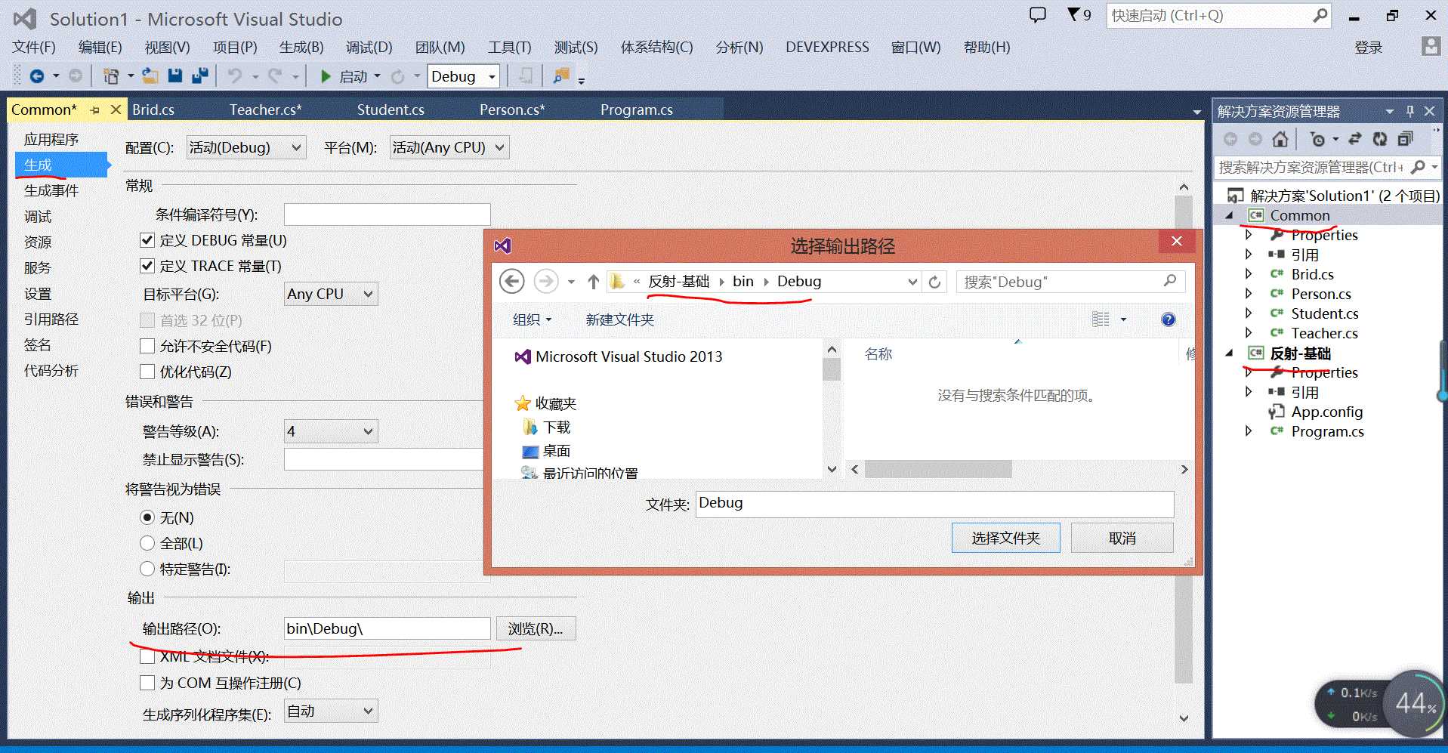Open the feedback speech bubble icon

point(1038,15)
